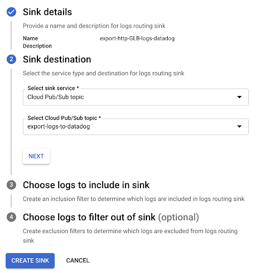Click the Name label in Sink details
The width and height of the screenshot is (266, 273).
coord(30,38)
